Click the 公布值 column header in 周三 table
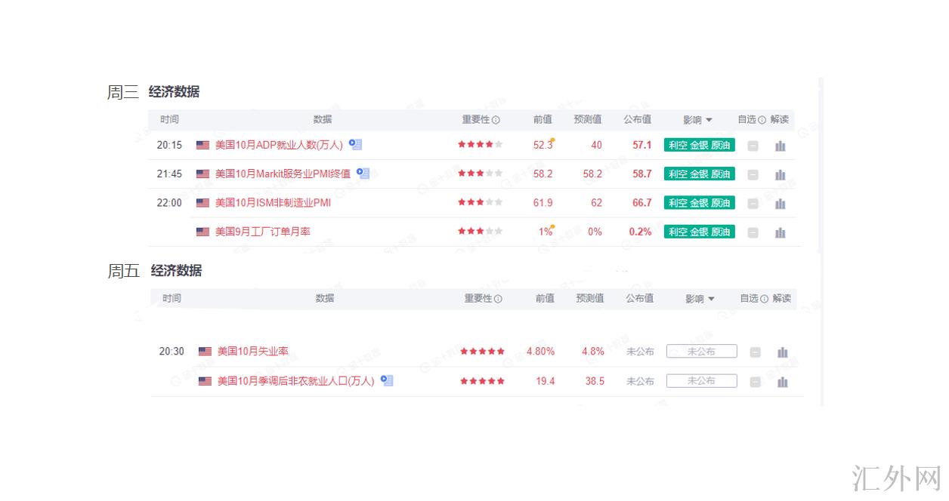 (638, 119)
